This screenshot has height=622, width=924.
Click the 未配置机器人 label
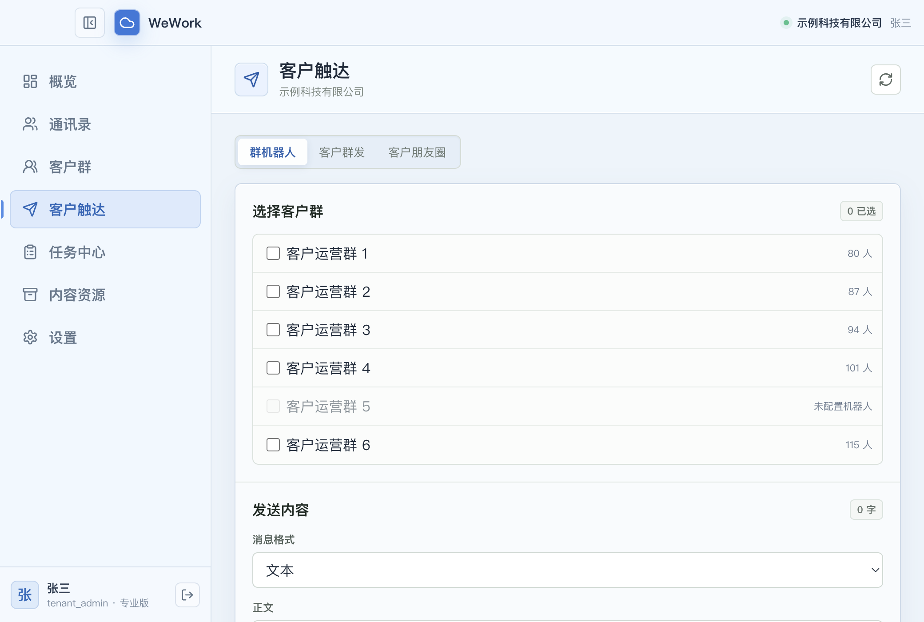[x=843, y=406]
